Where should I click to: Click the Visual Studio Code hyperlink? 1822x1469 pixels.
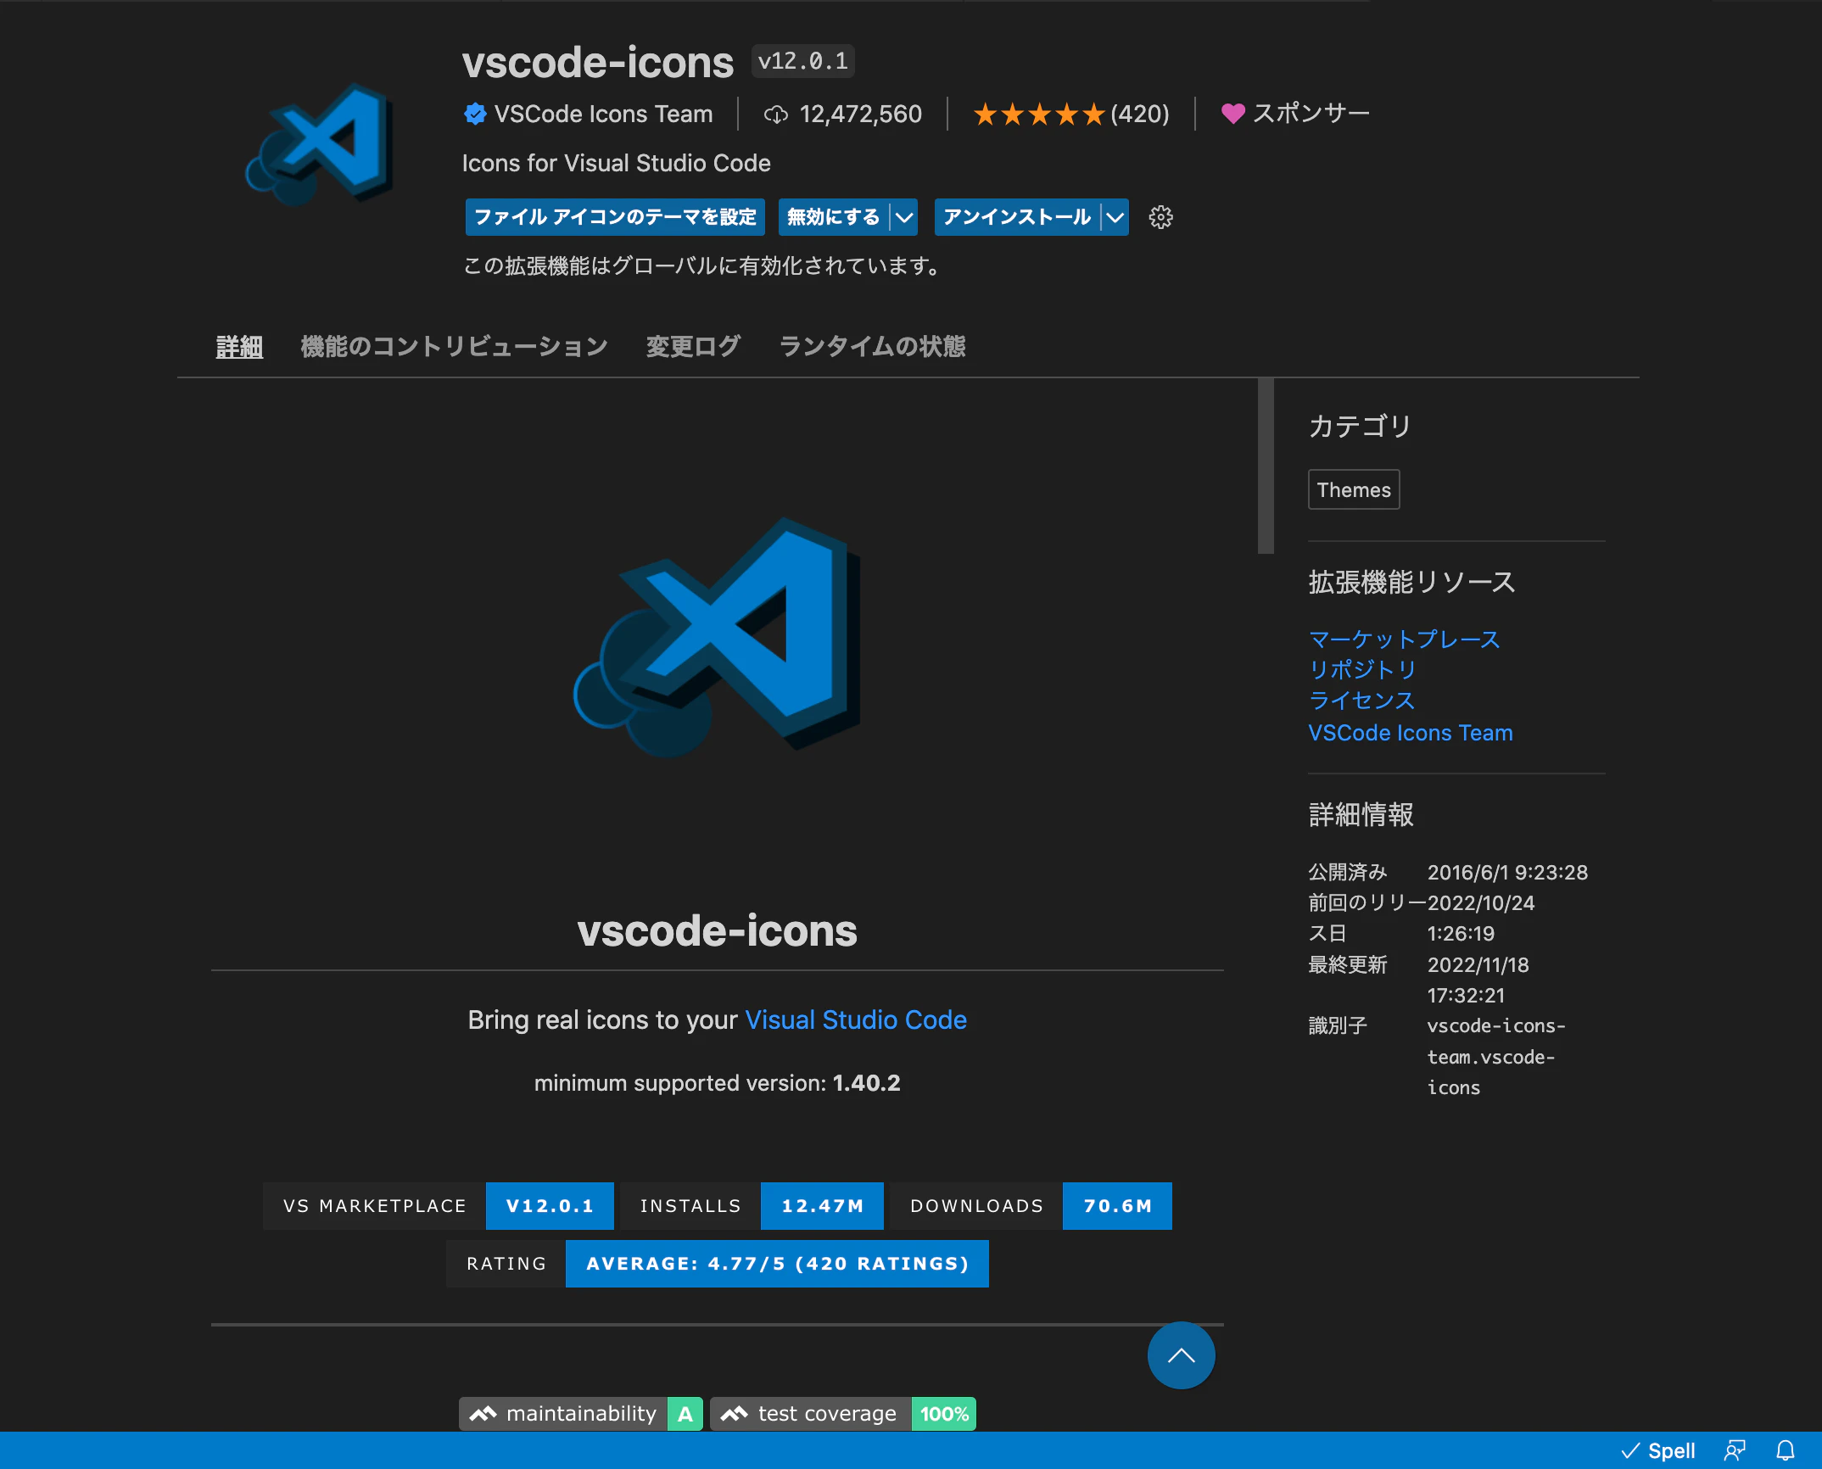856,1019
